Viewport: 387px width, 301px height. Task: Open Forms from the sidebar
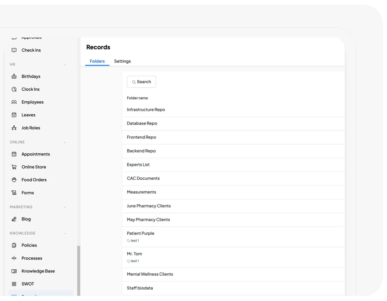point(28,193)
